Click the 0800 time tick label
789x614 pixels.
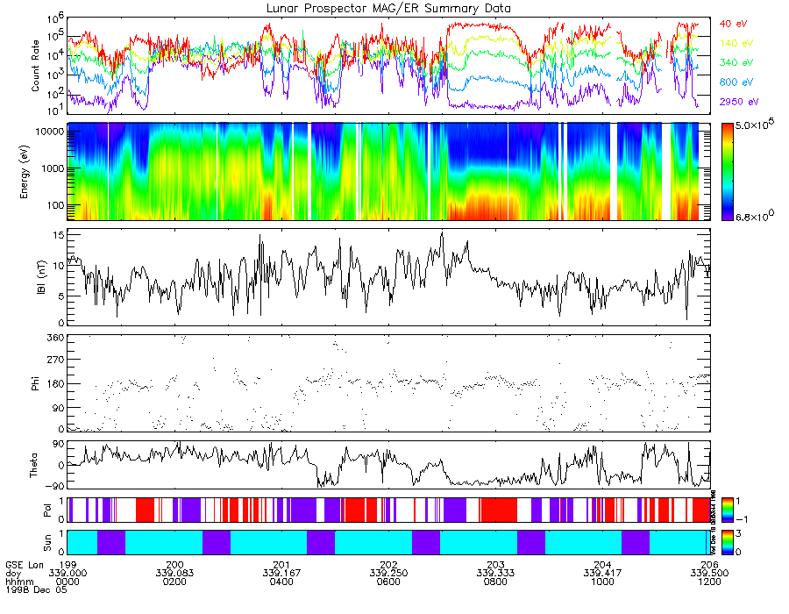click(495, 582)
